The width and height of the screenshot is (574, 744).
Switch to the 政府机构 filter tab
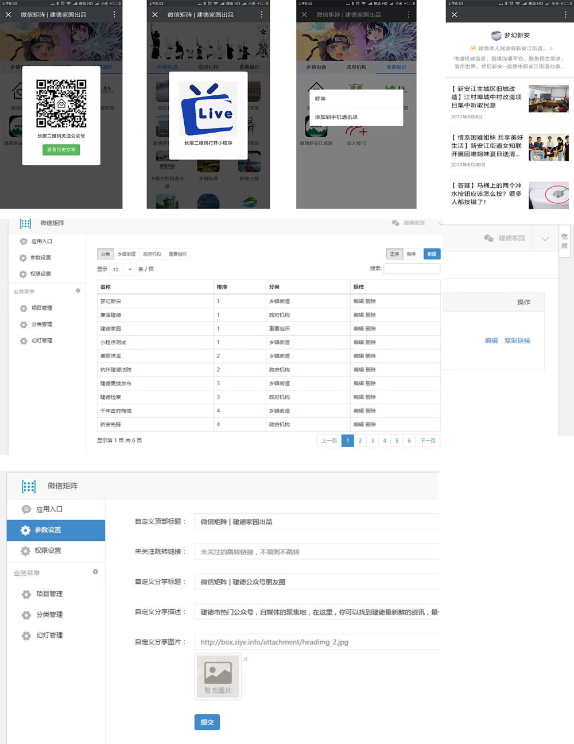pyautogui.click(x=152, y=254)
